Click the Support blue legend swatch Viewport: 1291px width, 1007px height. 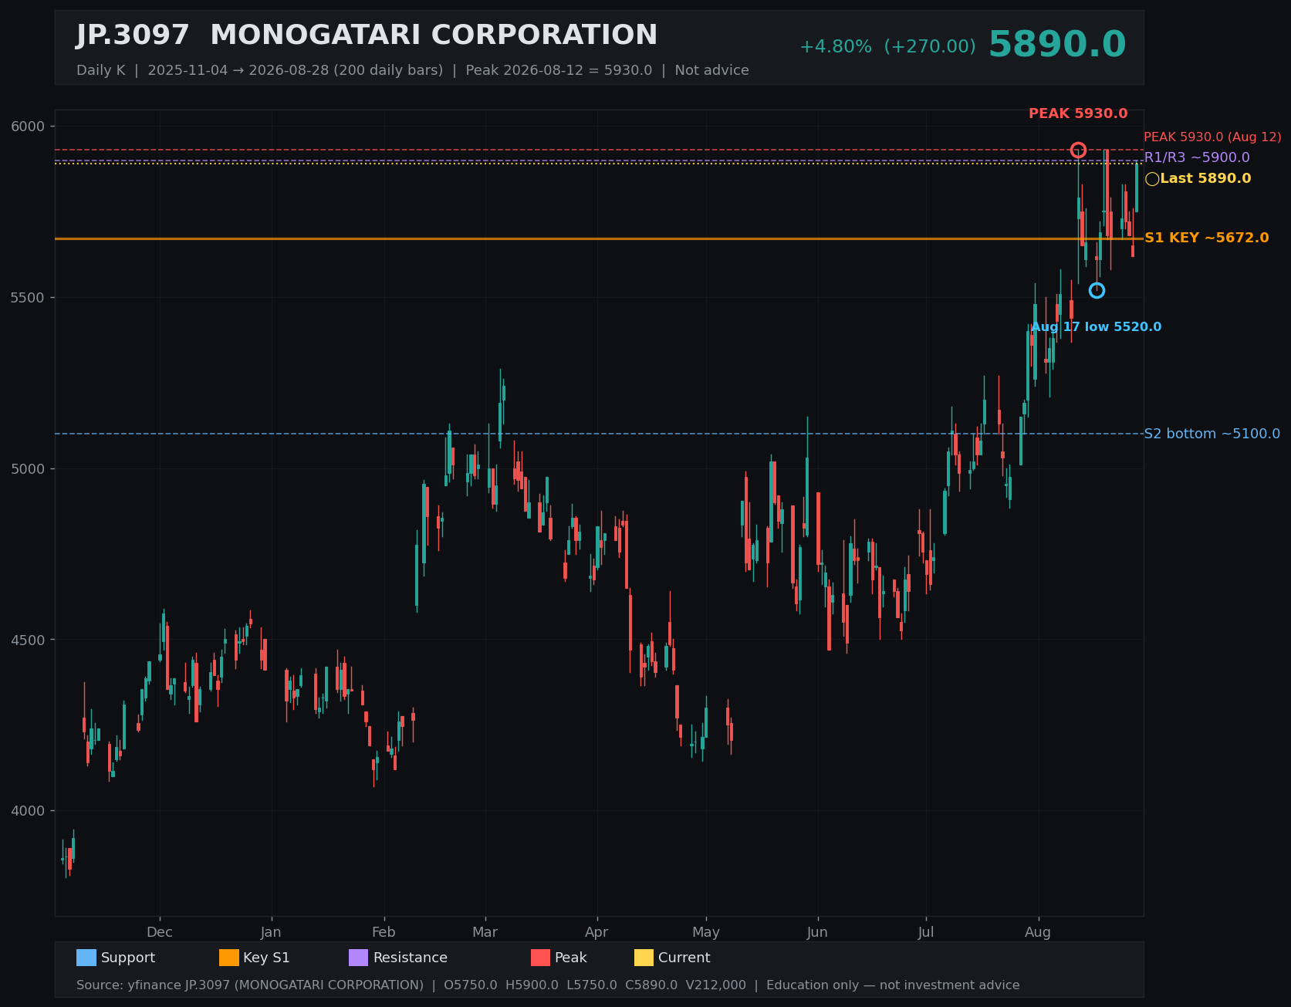[x=86, y=958]
